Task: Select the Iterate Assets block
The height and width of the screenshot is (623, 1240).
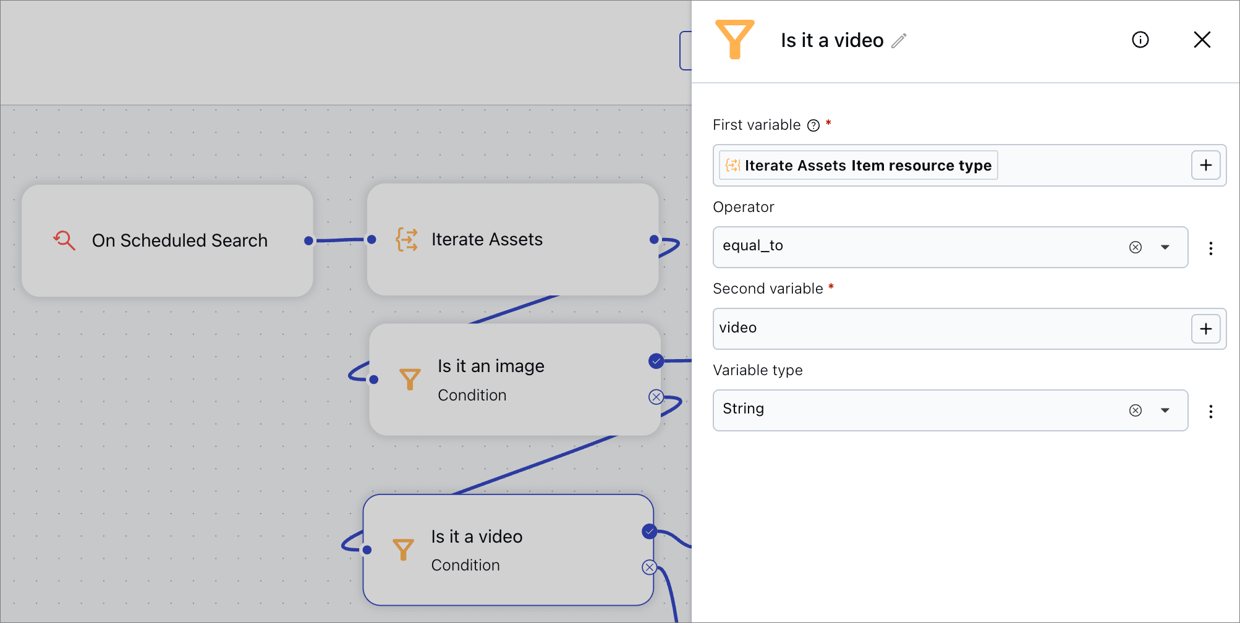Action: [512, 240]
